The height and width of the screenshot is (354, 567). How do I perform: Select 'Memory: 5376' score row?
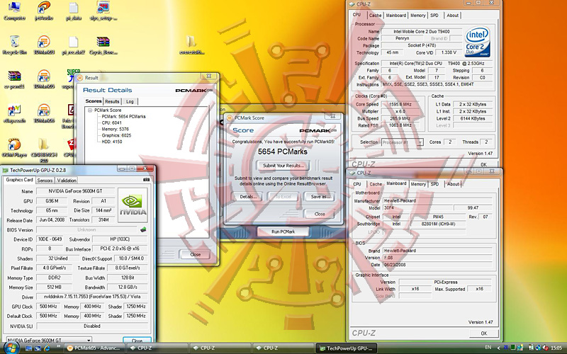pyautogui.click(x=115, y=129)
